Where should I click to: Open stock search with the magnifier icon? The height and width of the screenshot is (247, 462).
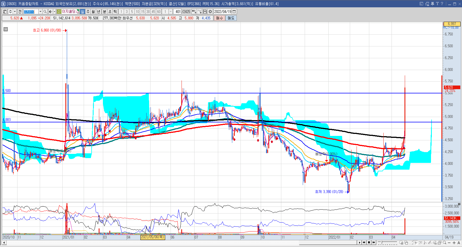pyautogui.click(x=45, y=12)
